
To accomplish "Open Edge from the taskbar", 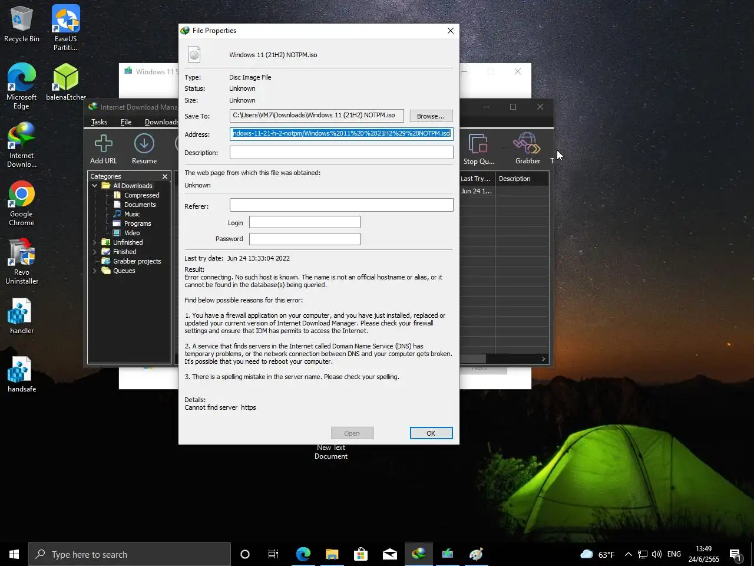I will click(303, 554).
